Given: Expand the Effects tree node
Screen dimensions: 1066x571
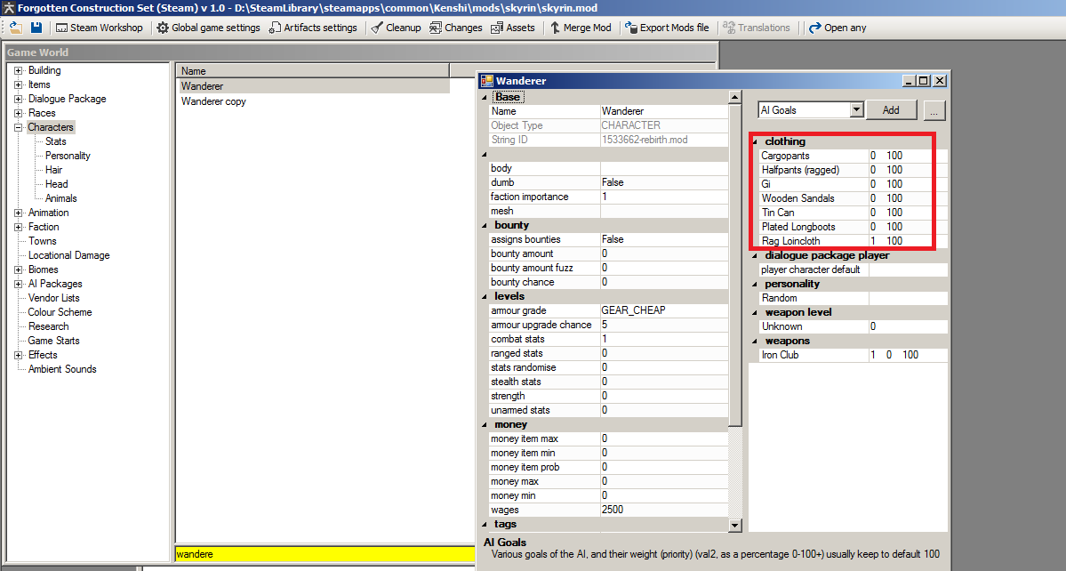Looking at the screenshot, I should (19, 356).
